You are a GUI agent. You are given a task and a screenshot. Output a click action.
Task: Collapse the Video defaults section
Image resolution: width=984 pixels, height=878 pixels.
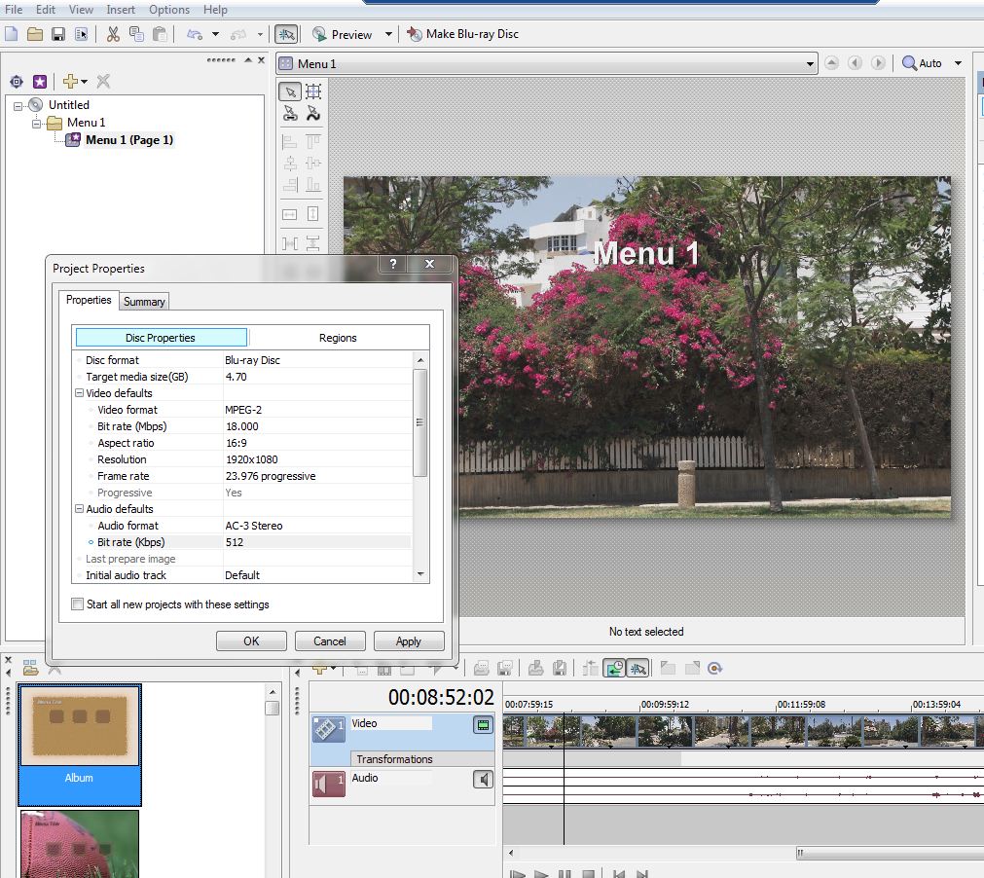[x=79, y=393]
